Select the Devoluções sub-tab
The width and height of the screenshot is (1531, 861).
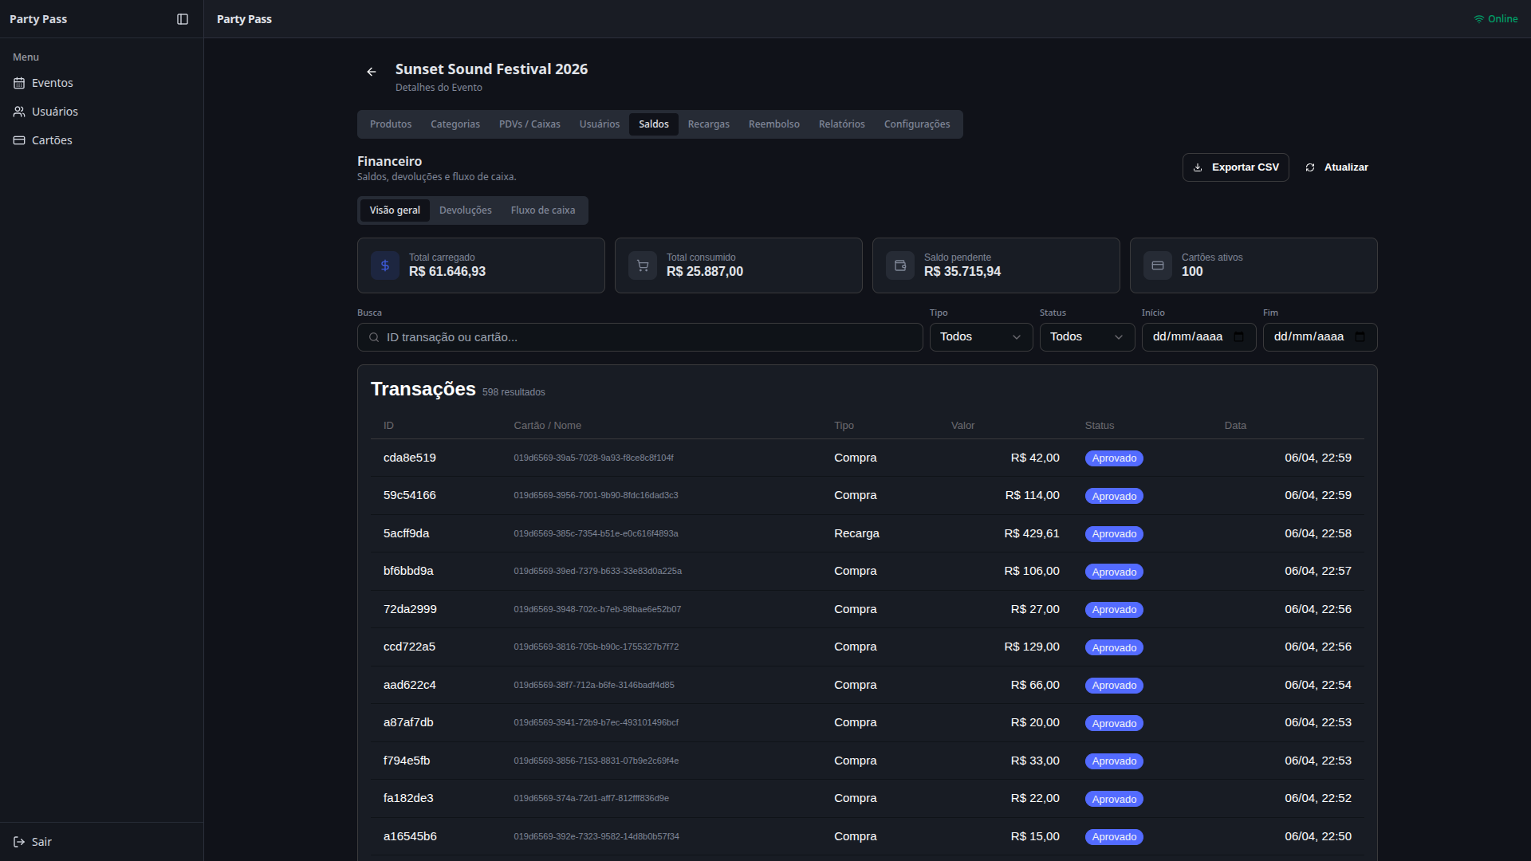[x=465, y=210]
